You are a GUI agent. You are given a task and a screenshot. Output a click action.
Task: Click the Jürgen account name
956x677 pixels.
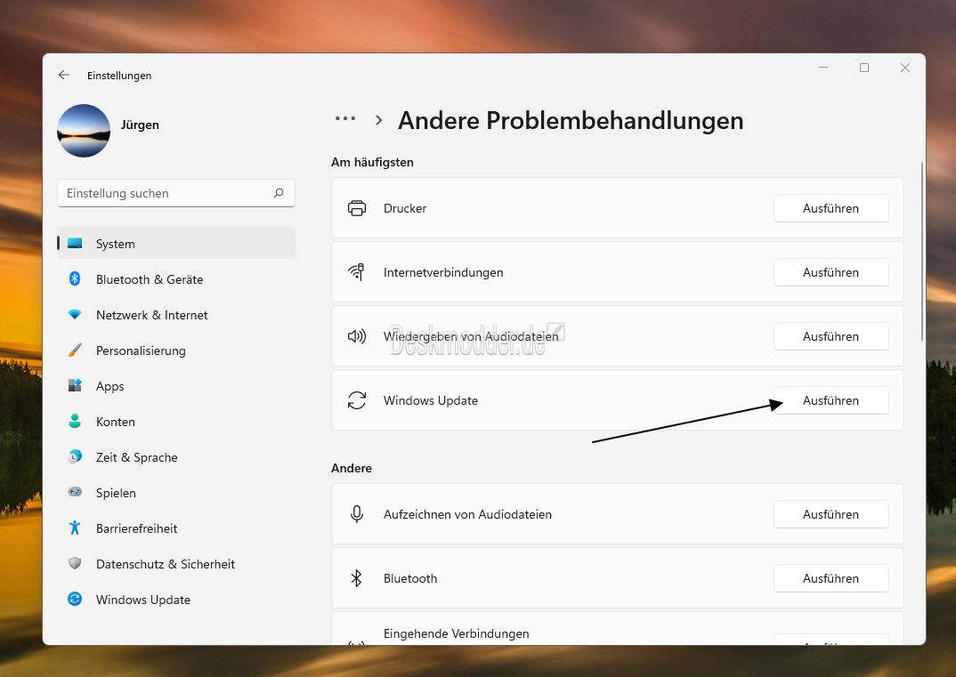point(140,125)
